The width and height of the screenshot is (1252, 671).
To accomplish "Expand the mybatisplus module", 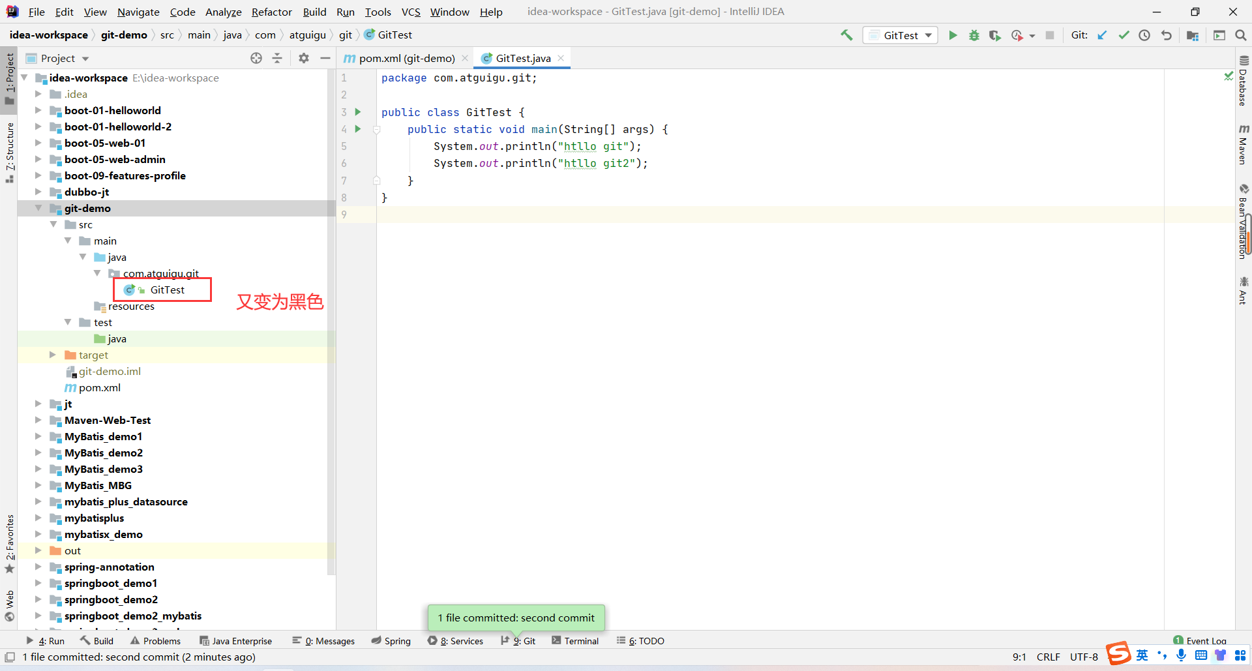I will pos(38,518).
